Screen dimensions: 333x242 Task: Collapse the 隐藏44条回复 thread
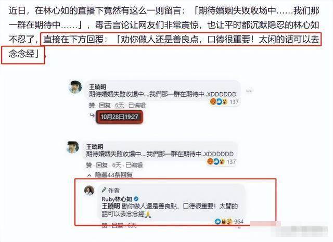click(x=110, y=175)
